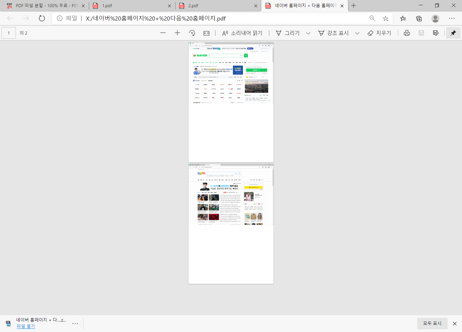This screenshot has height=332, width=462.
Task: Save the PDF document
Action: [x=421, y=33]
